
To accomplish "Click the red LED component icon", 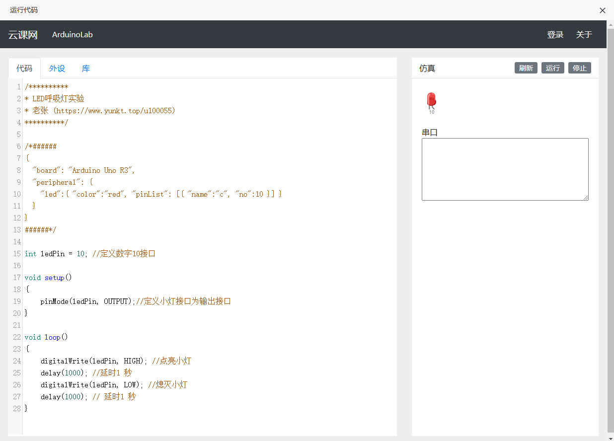I will 431,100.
